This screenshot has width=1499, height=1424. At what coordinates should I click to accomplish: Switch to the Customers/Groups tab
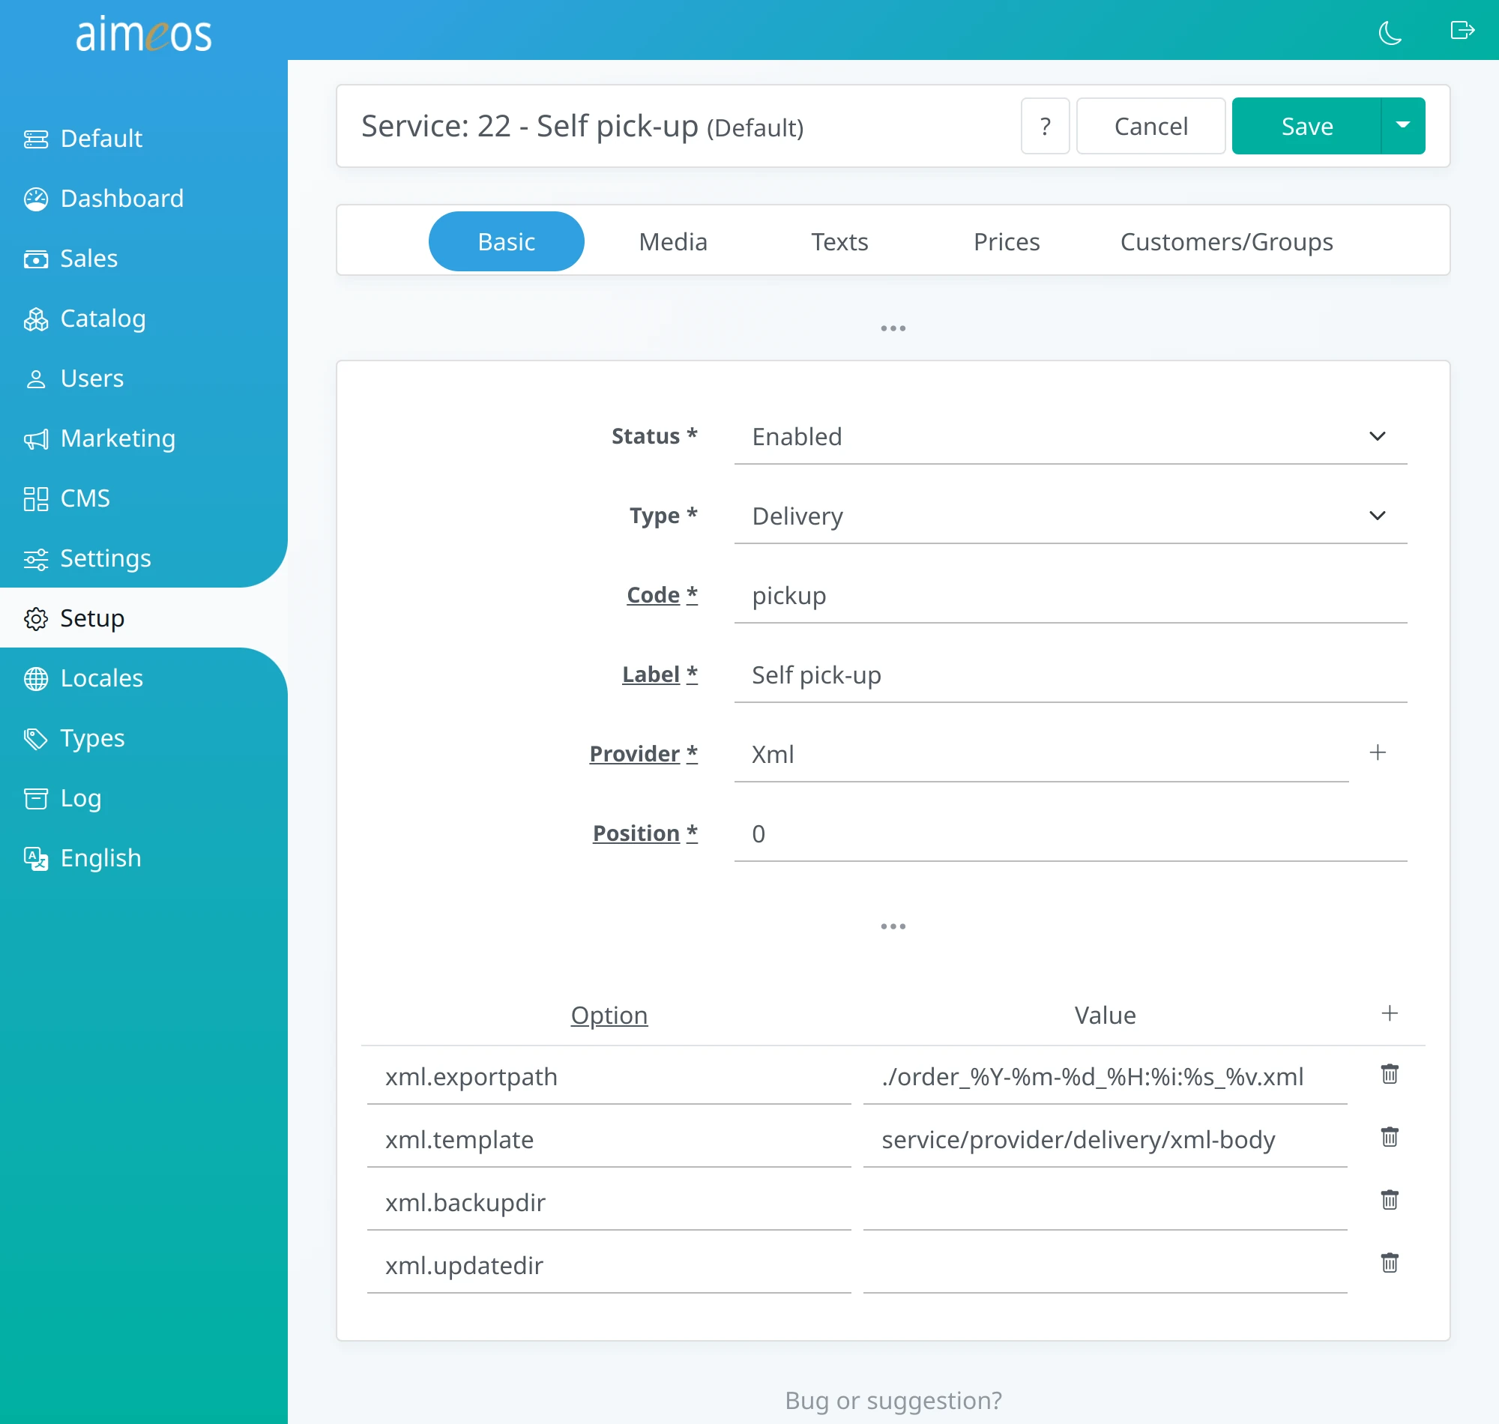(1225, 241)
